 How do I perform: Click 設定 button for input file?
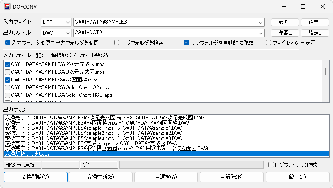[x=315, y=22]
